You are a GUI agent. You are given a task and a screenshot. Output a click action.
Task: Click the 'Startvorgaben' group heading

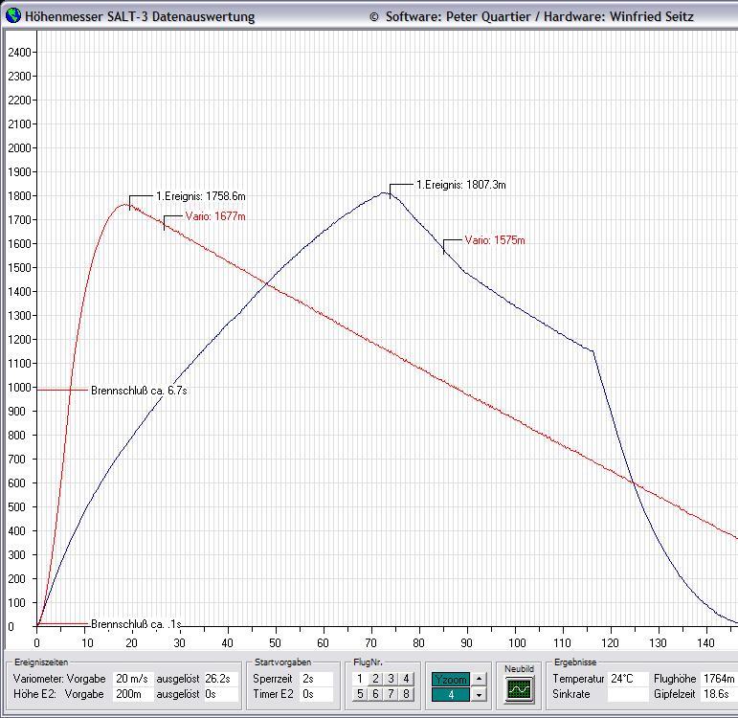point(283,662)
